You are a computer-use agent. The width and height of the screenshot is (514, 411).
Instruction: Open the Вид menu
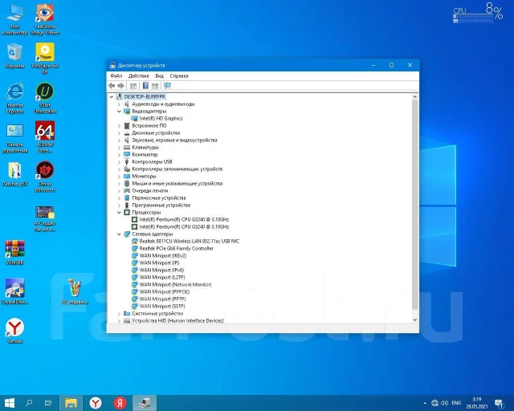(160, 75)
